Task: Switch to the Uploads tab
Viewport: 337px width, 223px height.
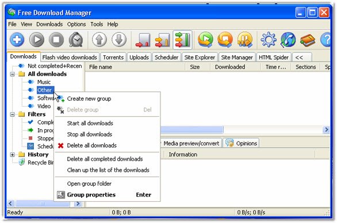Action: [139, 57]
